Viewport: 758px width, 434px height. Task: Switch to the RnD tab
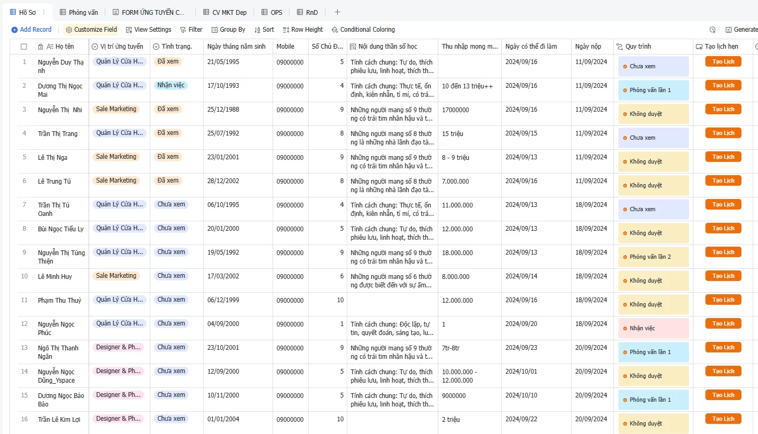coord(307,12)
